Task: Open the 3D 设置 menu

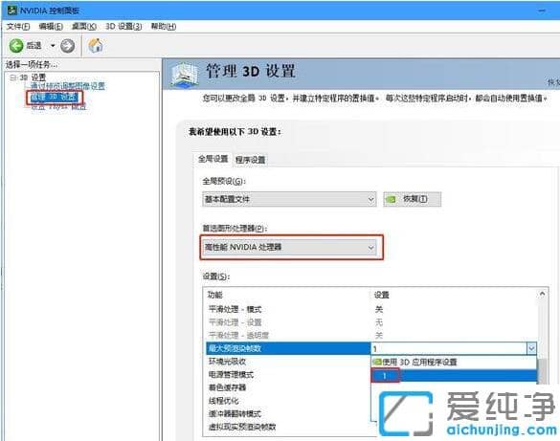Action: coord(123,27)
